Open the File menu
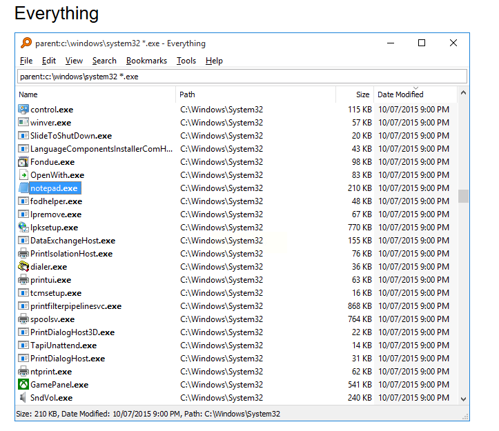Screen dimensions: 499x431 pos(26,61)
